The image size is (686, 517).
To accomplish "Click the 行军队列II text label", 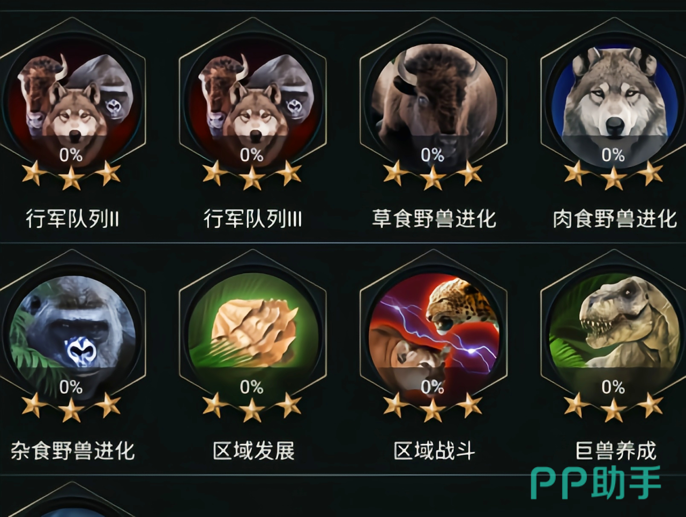I will [72, 219].
